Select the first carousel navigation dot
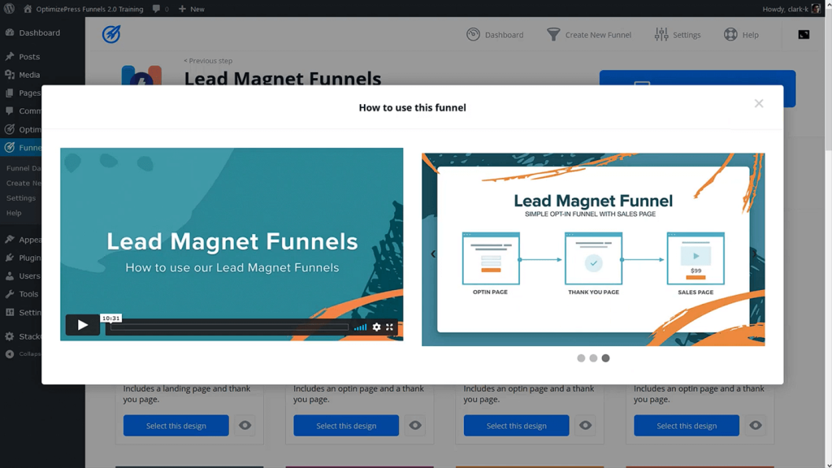 [x=581, y=357]
